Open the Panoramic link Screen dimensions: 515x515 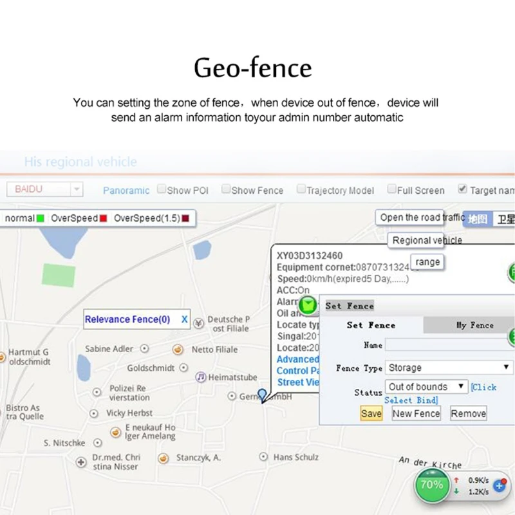[x=126, y=191]
